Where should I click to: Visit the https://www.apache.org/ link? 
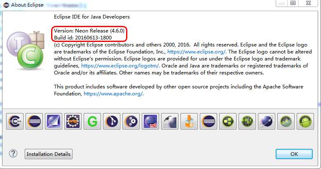pyautogui.click(x=113, y=94)
